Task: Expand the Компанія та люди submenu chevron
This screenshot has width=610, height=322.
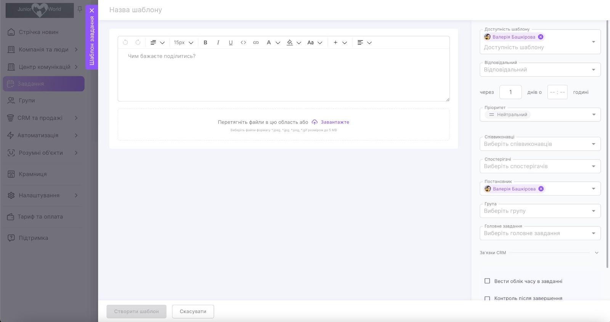Action: tap(76, 50)
